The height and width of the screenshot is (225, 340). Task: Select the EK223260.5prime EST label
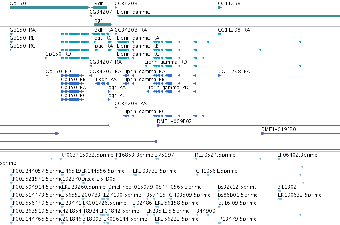point(84,187)
